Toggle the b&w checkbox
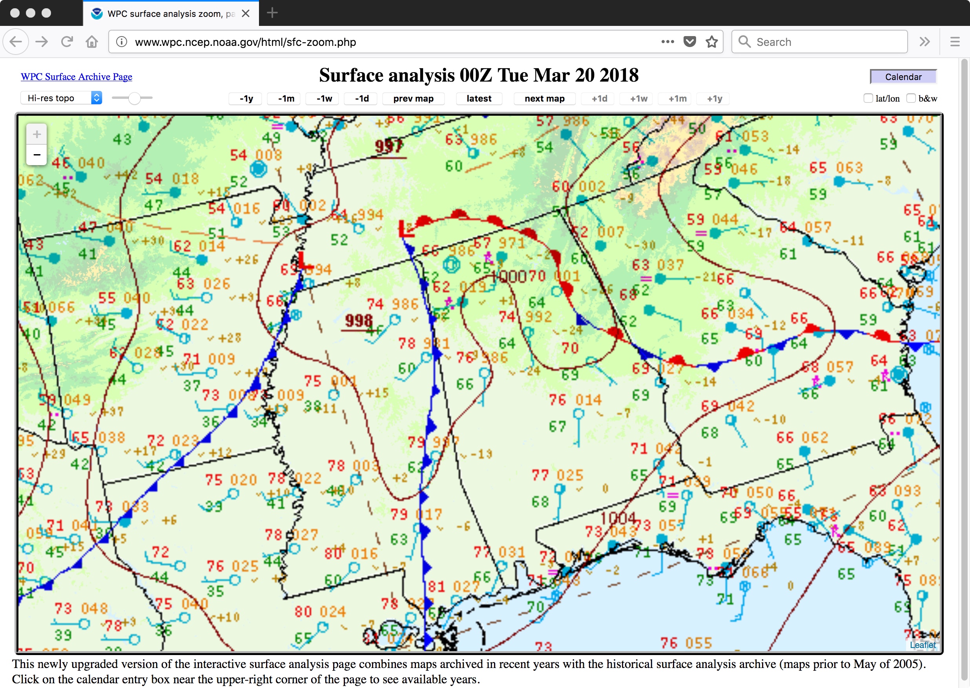Viewport: 970px width, 688px height. click(911, 98)
